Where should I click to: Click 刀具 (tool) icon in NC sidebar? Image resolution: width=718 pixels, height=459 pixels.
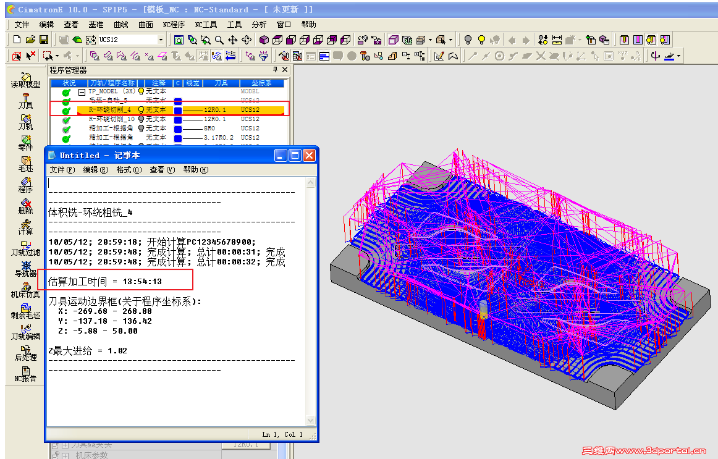click(26, 101)
